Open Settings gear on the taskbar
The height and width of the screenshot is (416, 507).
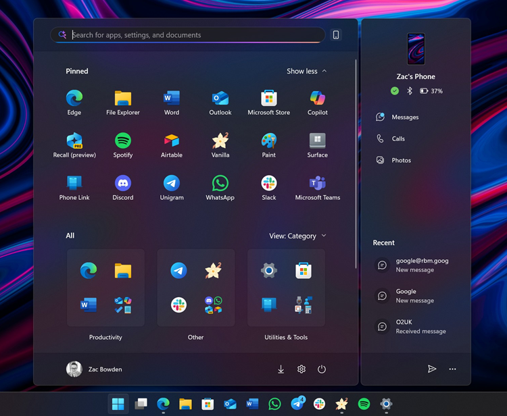click(x=386, y=404)
